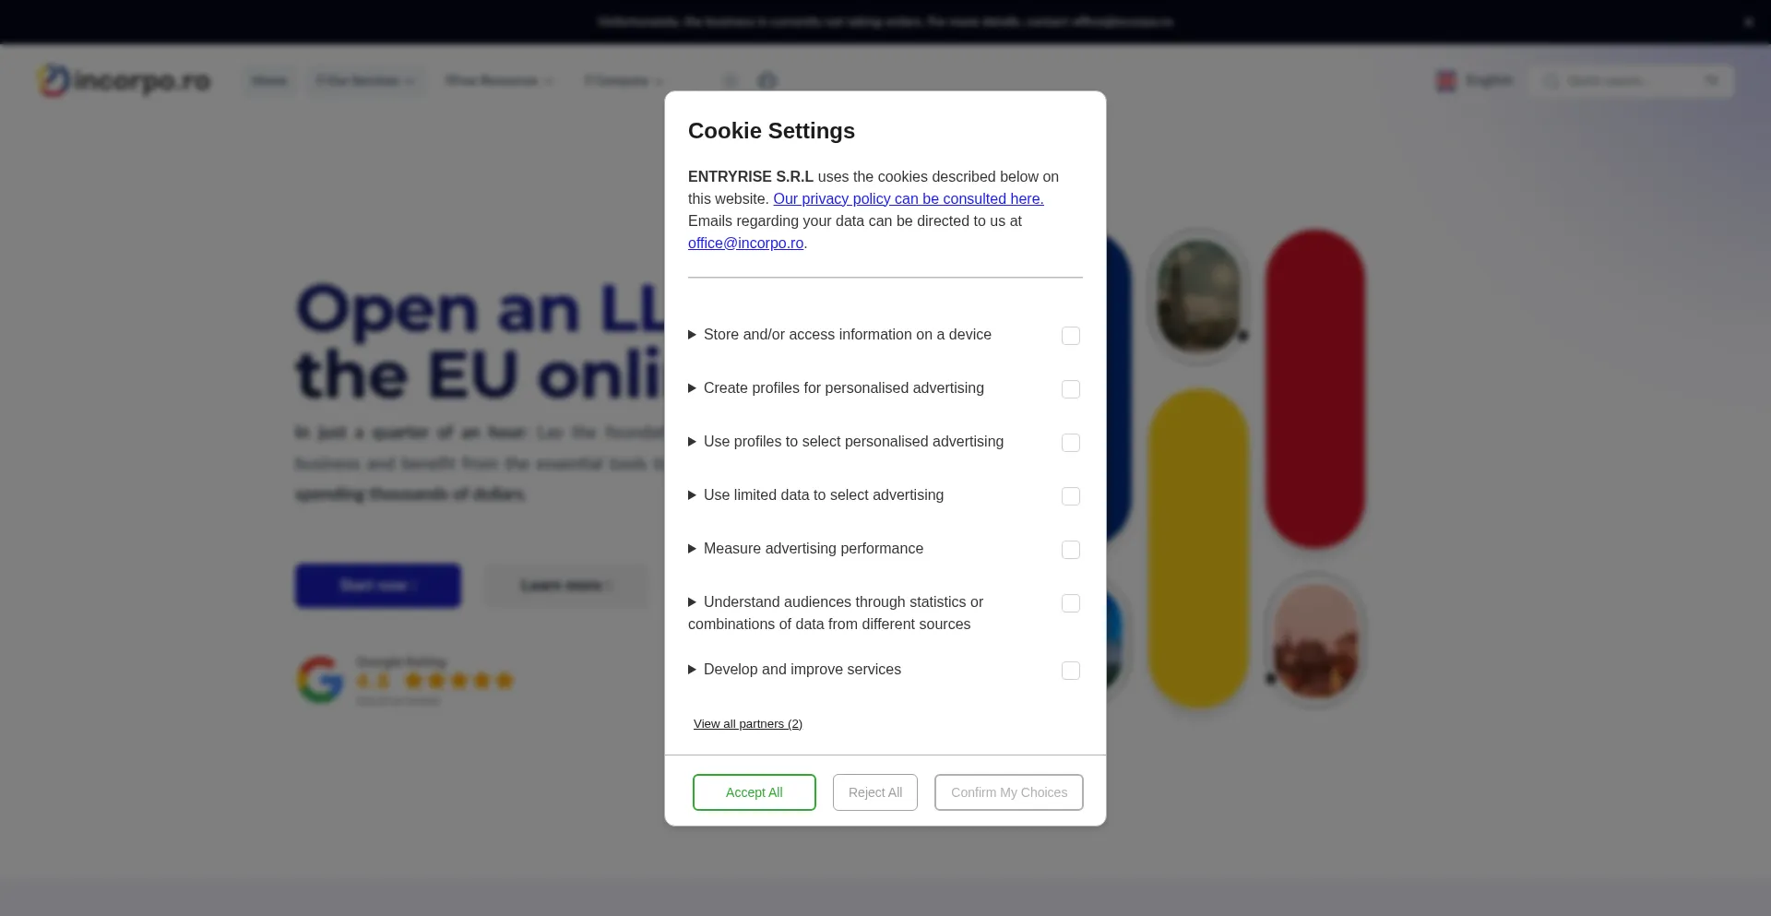Click Confirm My Choices button
Viewport: 1771px width, 916px height.
(1009, 792)
